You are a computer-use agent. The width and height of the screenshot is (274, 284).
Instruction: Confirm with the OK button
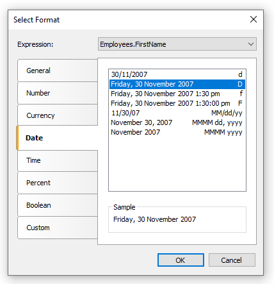click(x=181, y=260)
